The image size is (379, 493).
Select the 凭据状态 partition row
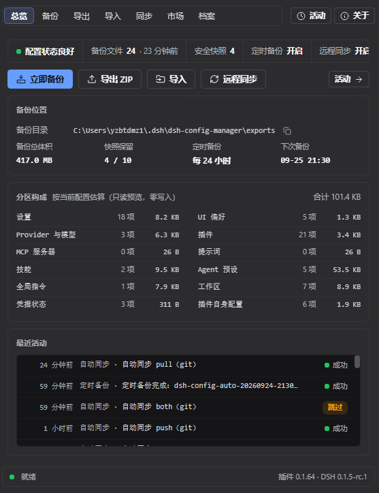click(97, 304)
